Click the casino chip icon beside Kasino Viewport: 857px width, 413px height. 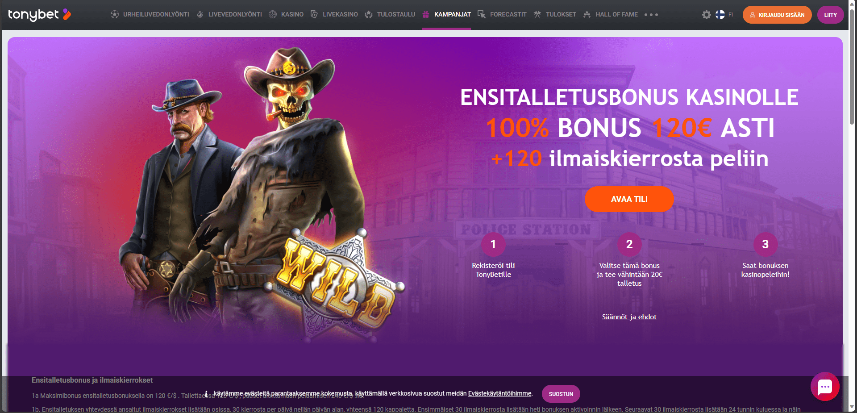pos(273,14)
